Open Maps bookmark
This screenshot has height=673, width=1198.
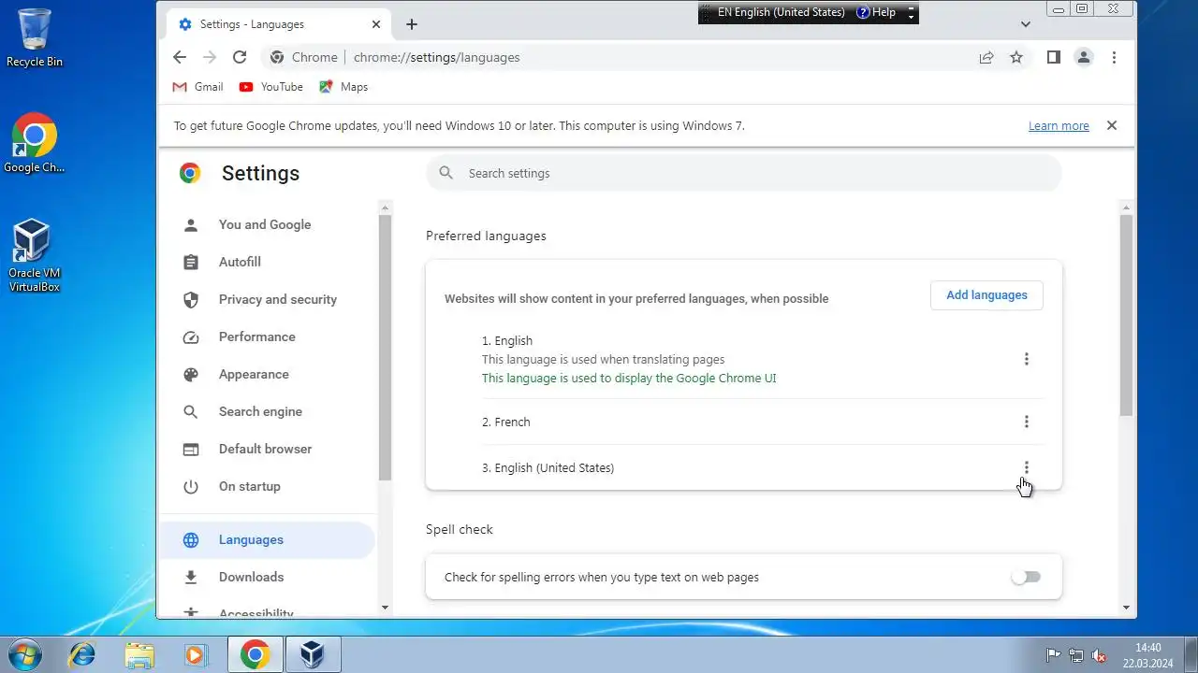click(343, 87)
